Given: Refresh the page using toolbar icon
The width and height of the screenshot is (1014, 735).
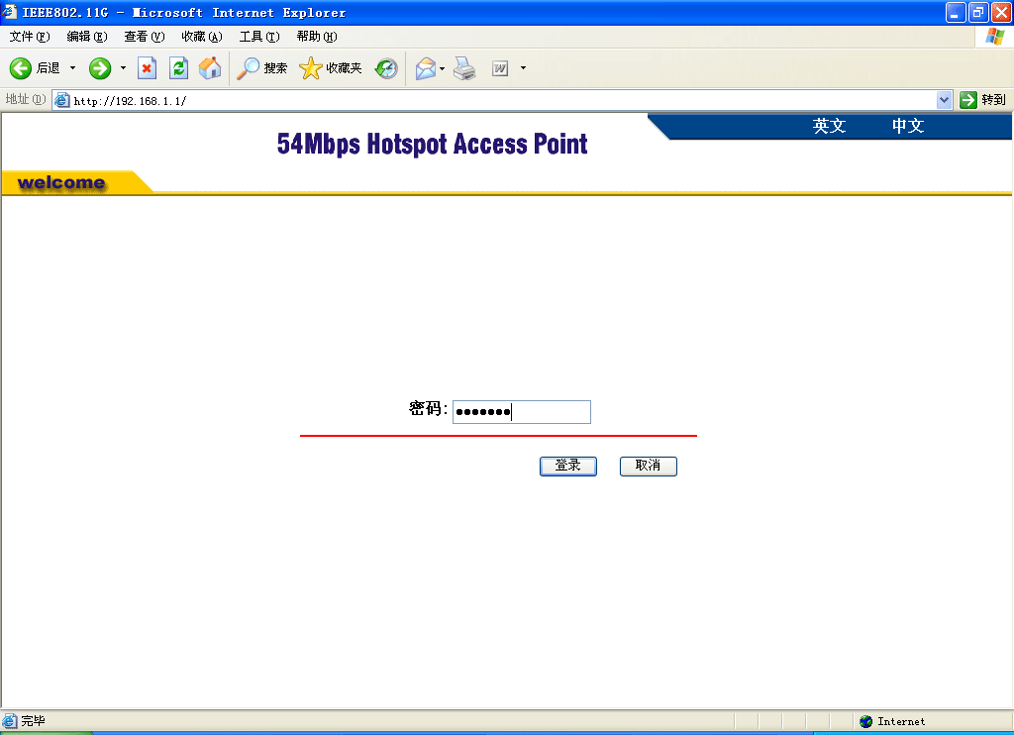Looking at the screenshot, I should click(178, 68).
